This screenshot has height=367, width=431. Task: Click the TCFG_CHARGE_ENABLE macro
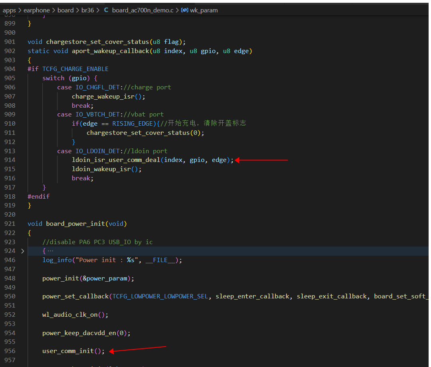tap(75, 69)
